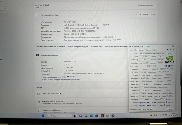Click Lookup button in GPU-Z
This screenshot has width=182, height=125.
[x=170, y=53]
